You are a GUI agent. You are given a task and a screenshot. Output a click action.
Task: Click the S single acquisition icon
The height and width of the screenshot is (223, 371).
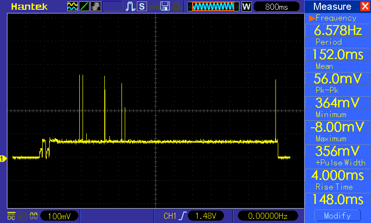[142, 7]
